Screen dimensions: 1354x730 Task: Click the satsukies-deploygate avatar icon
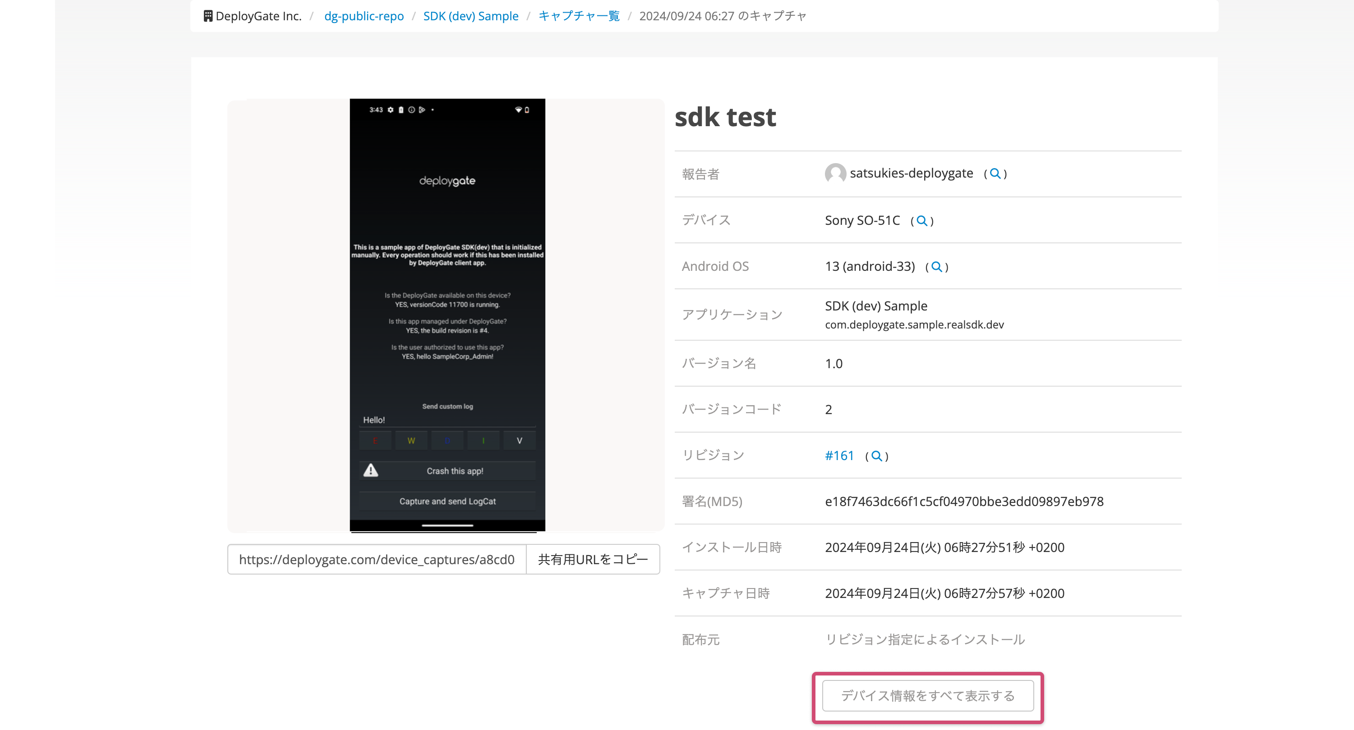(835, 173)
